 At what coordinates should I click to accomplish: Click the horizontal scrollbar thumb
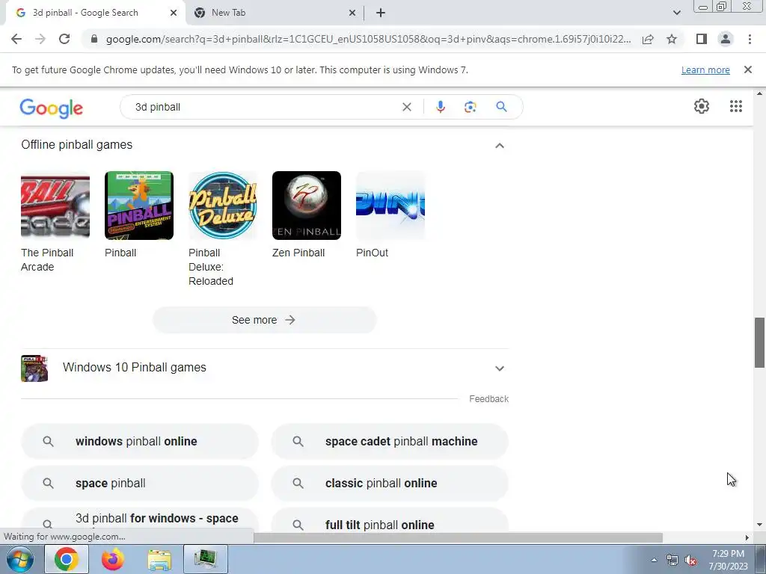[x=459, y=538]
